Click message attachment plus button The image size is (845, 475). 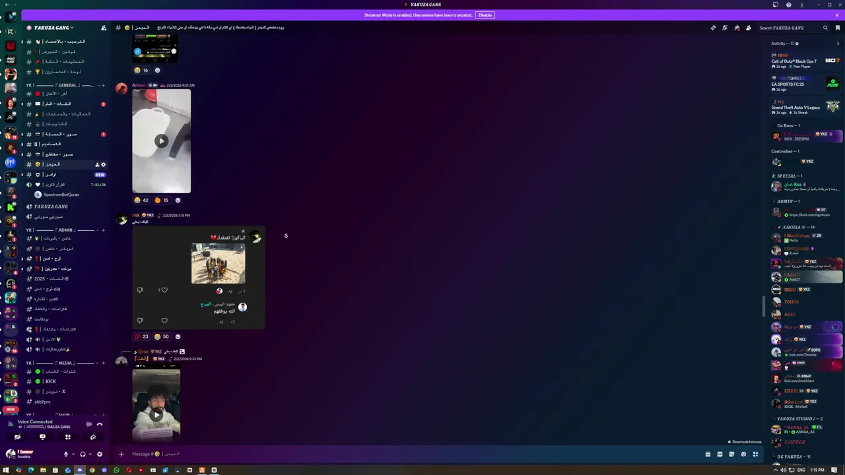pos(121,454)
